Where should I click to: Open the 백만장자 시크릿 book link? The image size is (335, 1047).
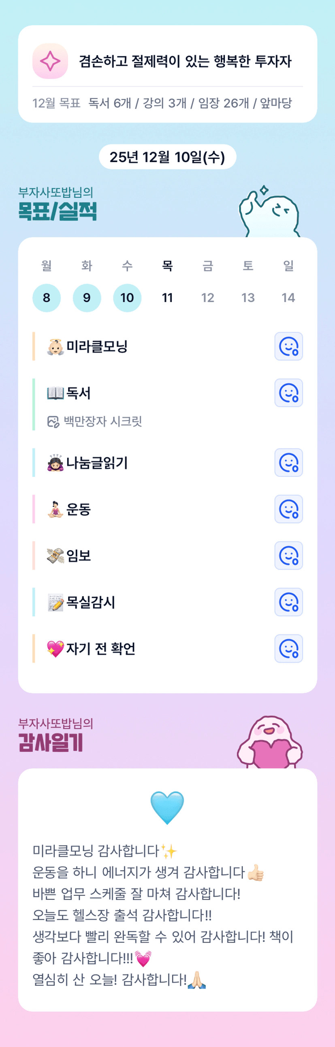(x=103, y=421)
